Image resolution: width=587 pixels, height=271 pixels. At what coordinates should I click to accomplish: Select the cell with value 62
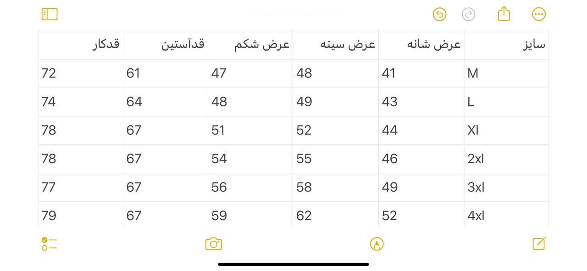click(x=336, y=215)
